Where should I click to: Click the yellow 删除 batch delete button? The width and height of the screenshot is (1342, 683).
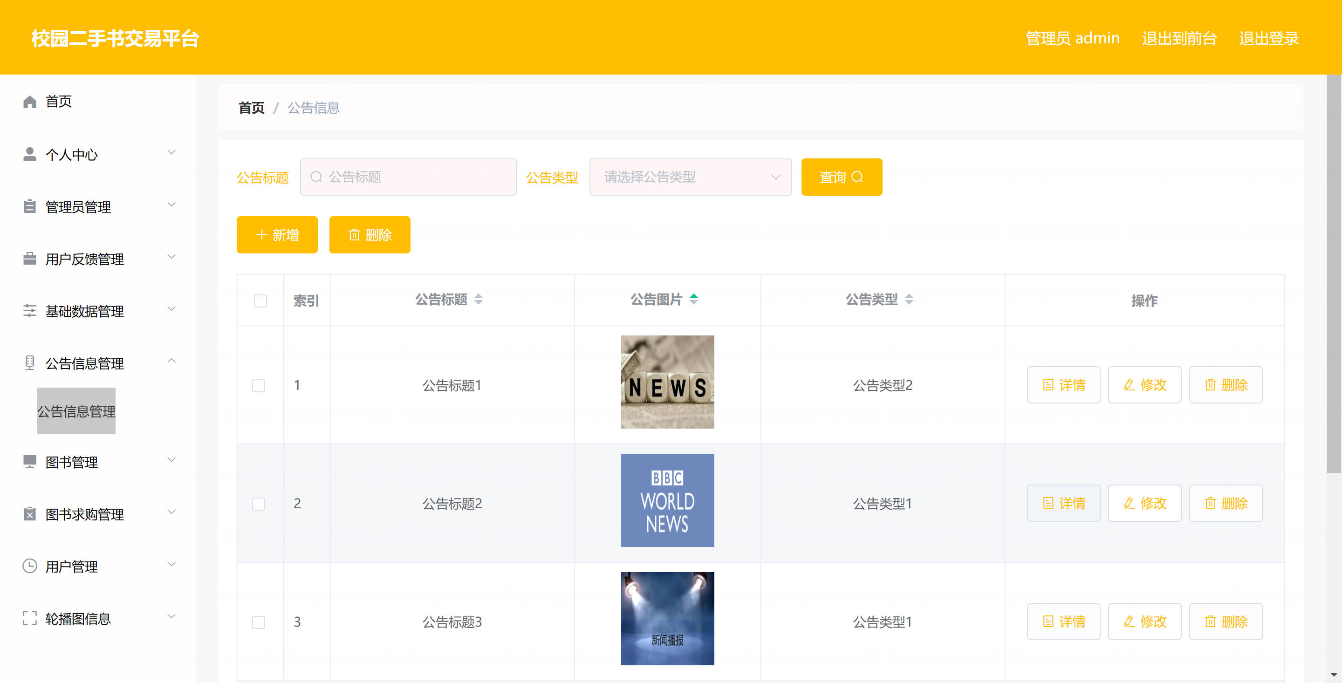tap(370, 235)
